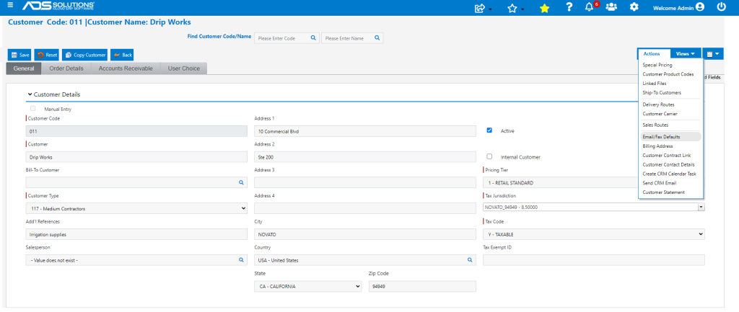Click the ADS Solutions logo
This screenshot has width=739, height=312.
tap(58, 6)
